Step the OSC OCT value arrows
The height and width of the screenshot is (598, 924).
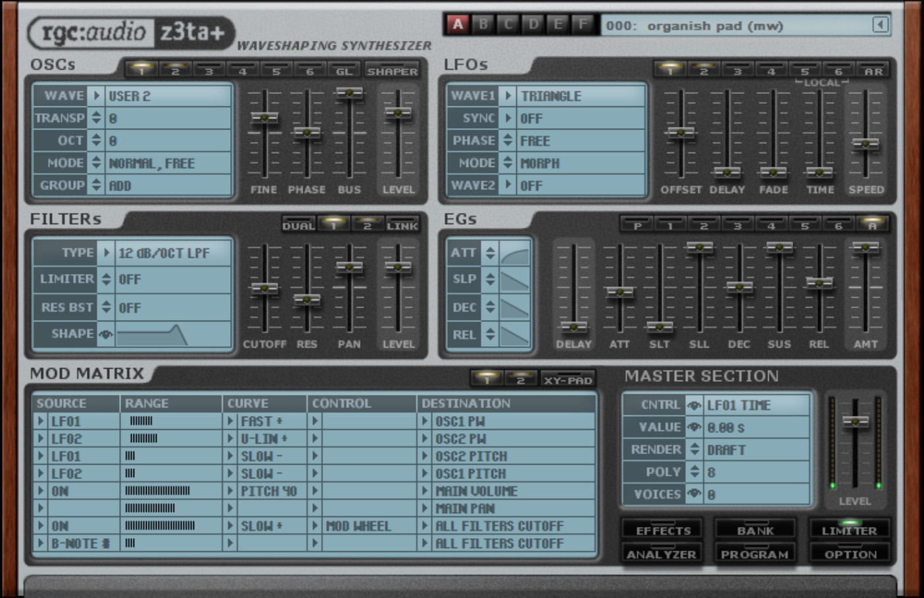tap(97, 141)
